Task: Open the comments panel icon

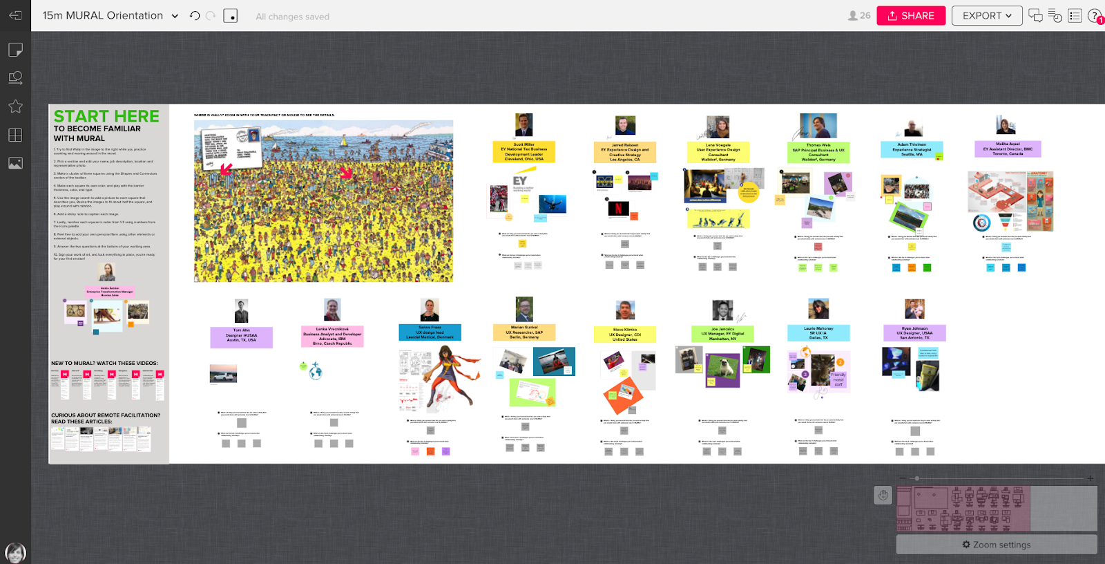Action: [x=1036, y=15]
